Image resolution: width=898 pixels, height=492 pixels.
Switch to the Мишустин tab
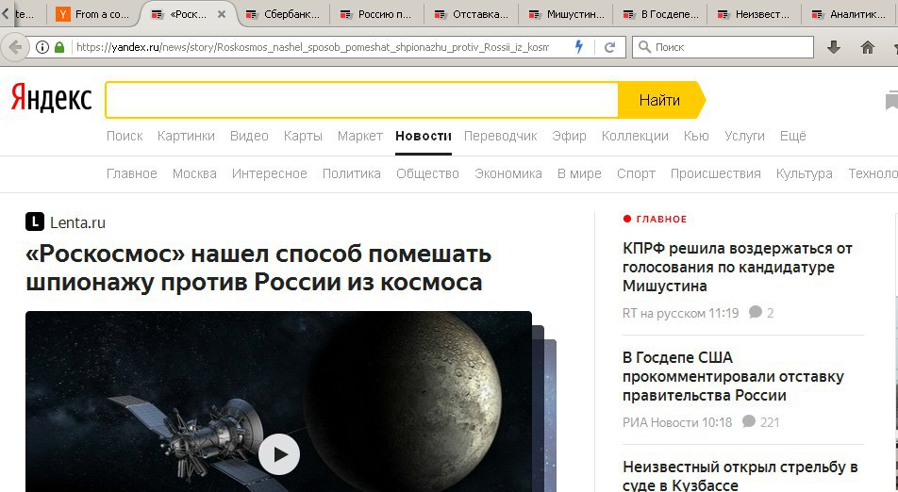click(566, 14)
